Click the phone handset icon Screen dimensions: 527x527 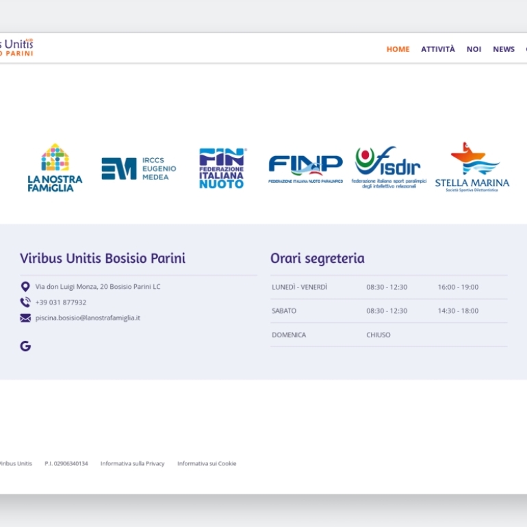(25, 302)
